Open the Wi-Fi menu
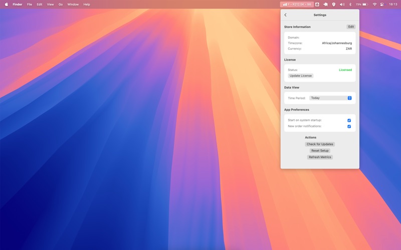This screenshot has width=401, height=250. [374, 4]
